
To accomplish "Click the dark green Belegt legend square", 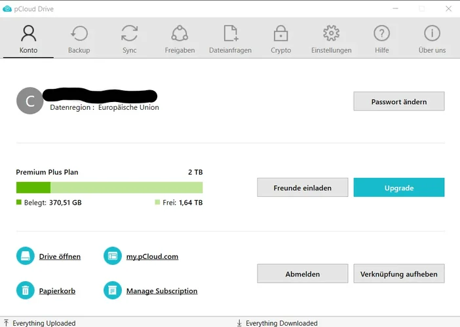I will (19, 202).
